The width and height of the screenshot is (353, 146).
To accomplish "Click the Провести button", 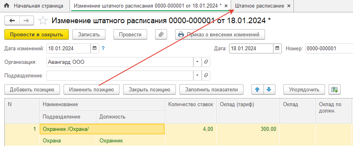I will point(130,35).
